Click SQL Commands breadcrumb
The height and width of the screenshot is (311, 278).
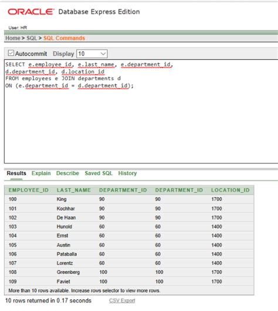click(x=64, y=38)
